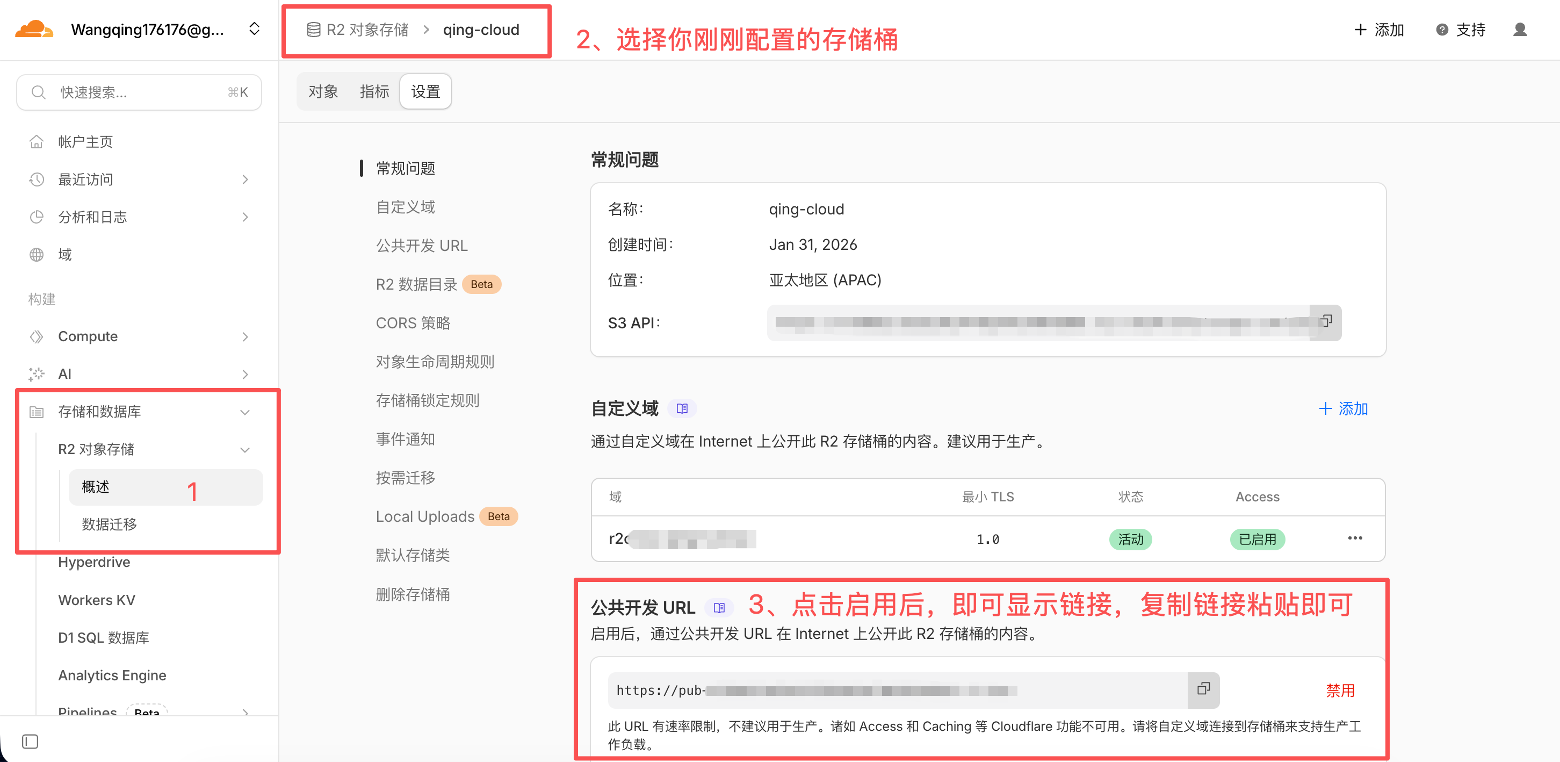This screenshot has height=762, width=1560.
Task: Open the user profile icon
Action: tap(1519, 30)
